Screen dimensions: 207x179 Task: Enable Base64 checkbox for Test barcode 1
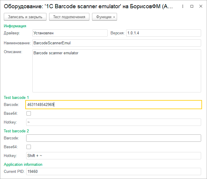[29, 114]
